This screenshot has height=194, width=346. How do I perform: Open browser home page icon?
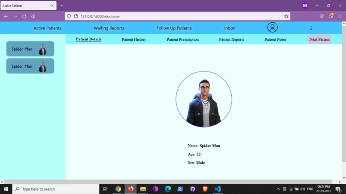[33, 16]
